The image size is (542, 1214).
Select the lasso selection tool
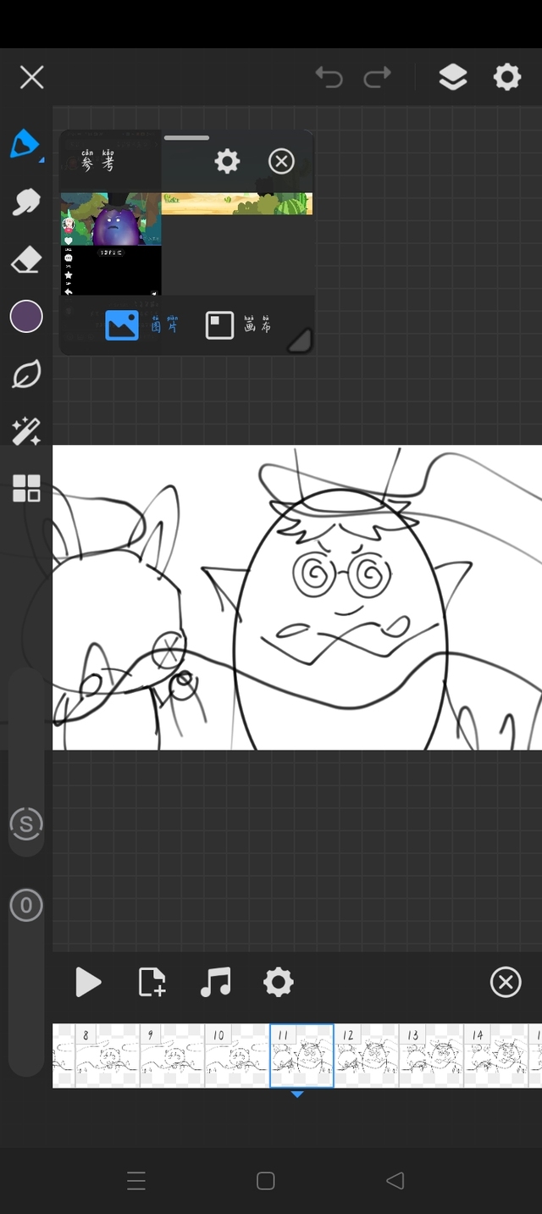(x=25, y=374)
